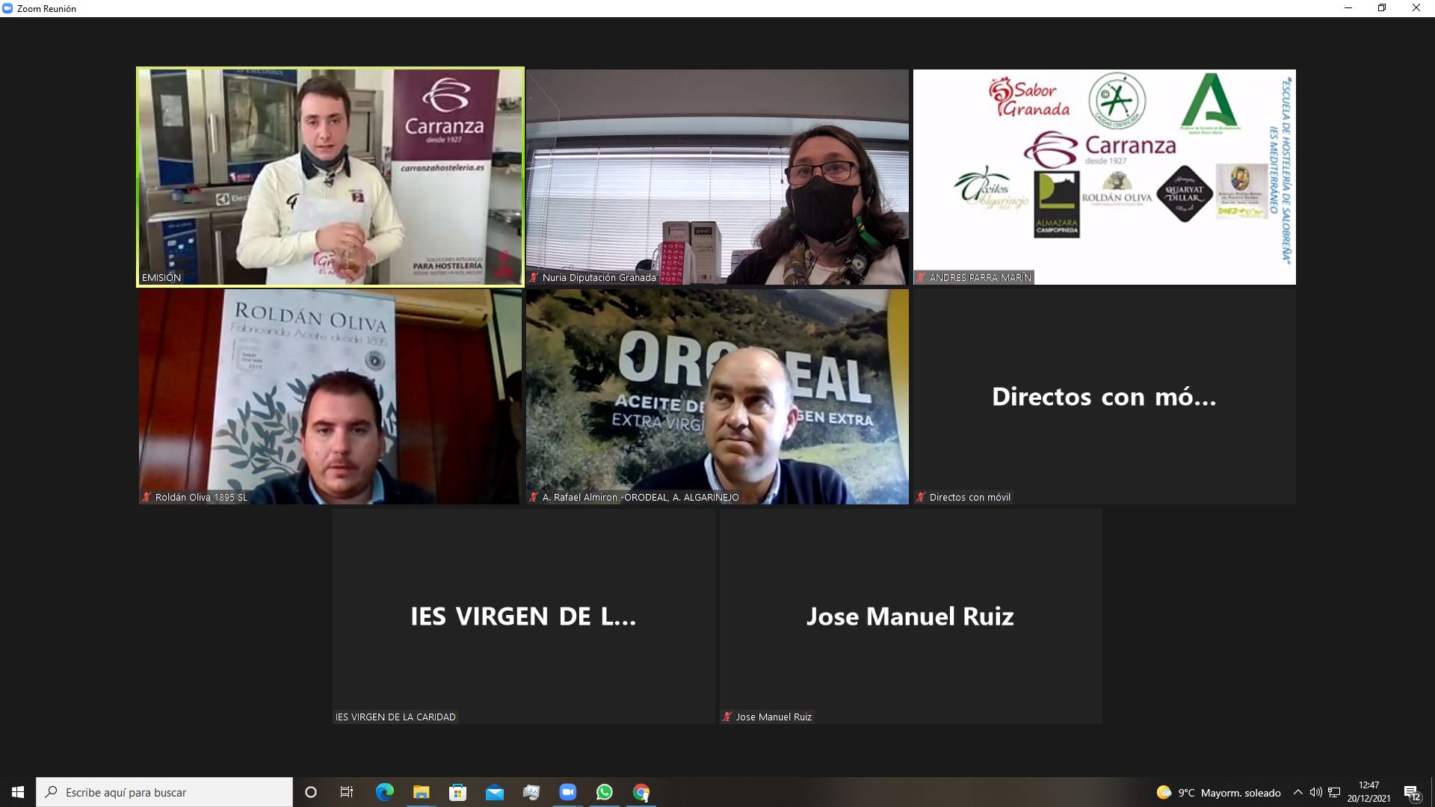The width and height of the screenshot is (1435, 807).
Task: Open WhatsApp from the taskbar
Action: click(x=605, y=792)
